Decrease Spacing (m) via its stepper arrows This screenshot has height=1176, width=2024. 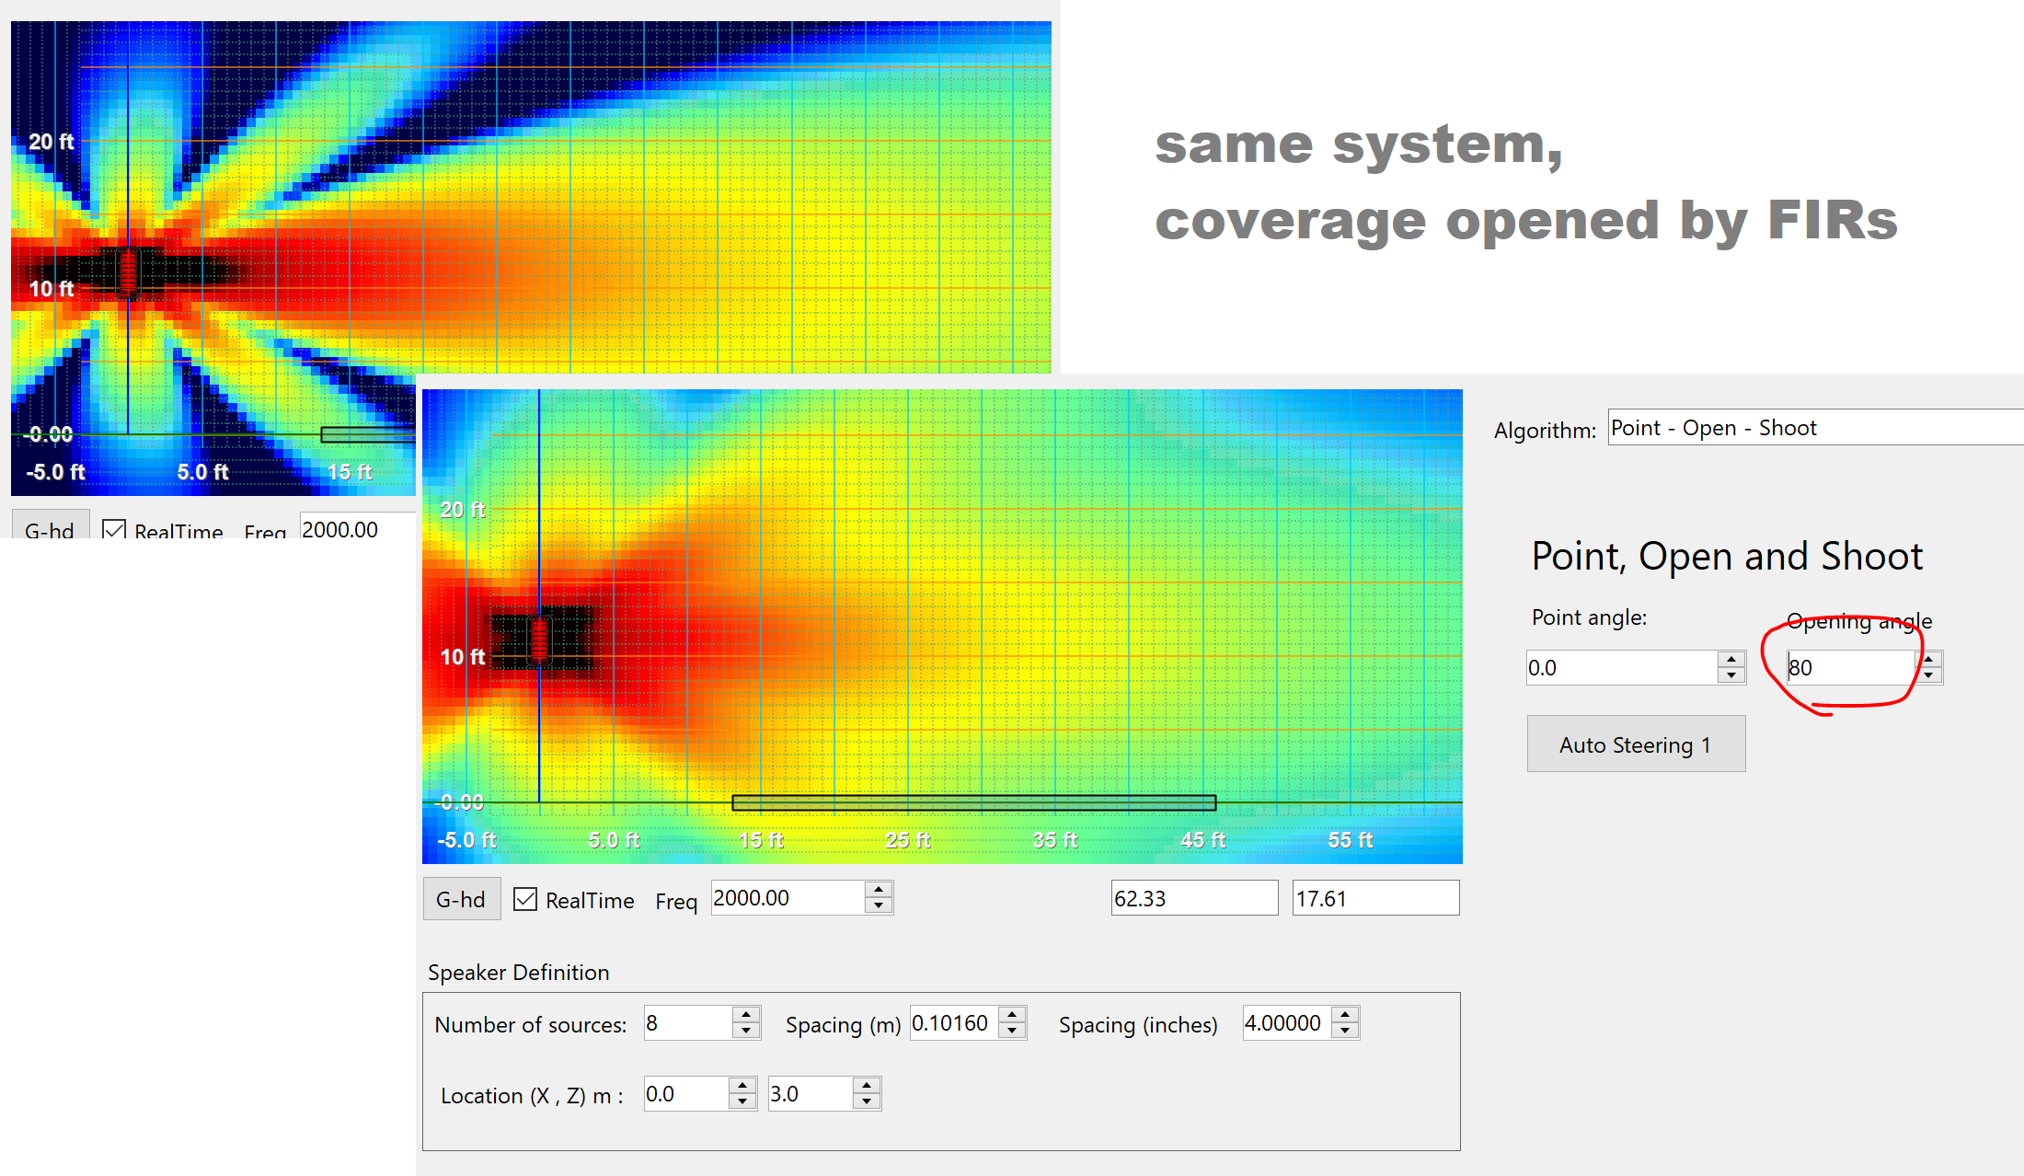[x=1013, y=1031]
